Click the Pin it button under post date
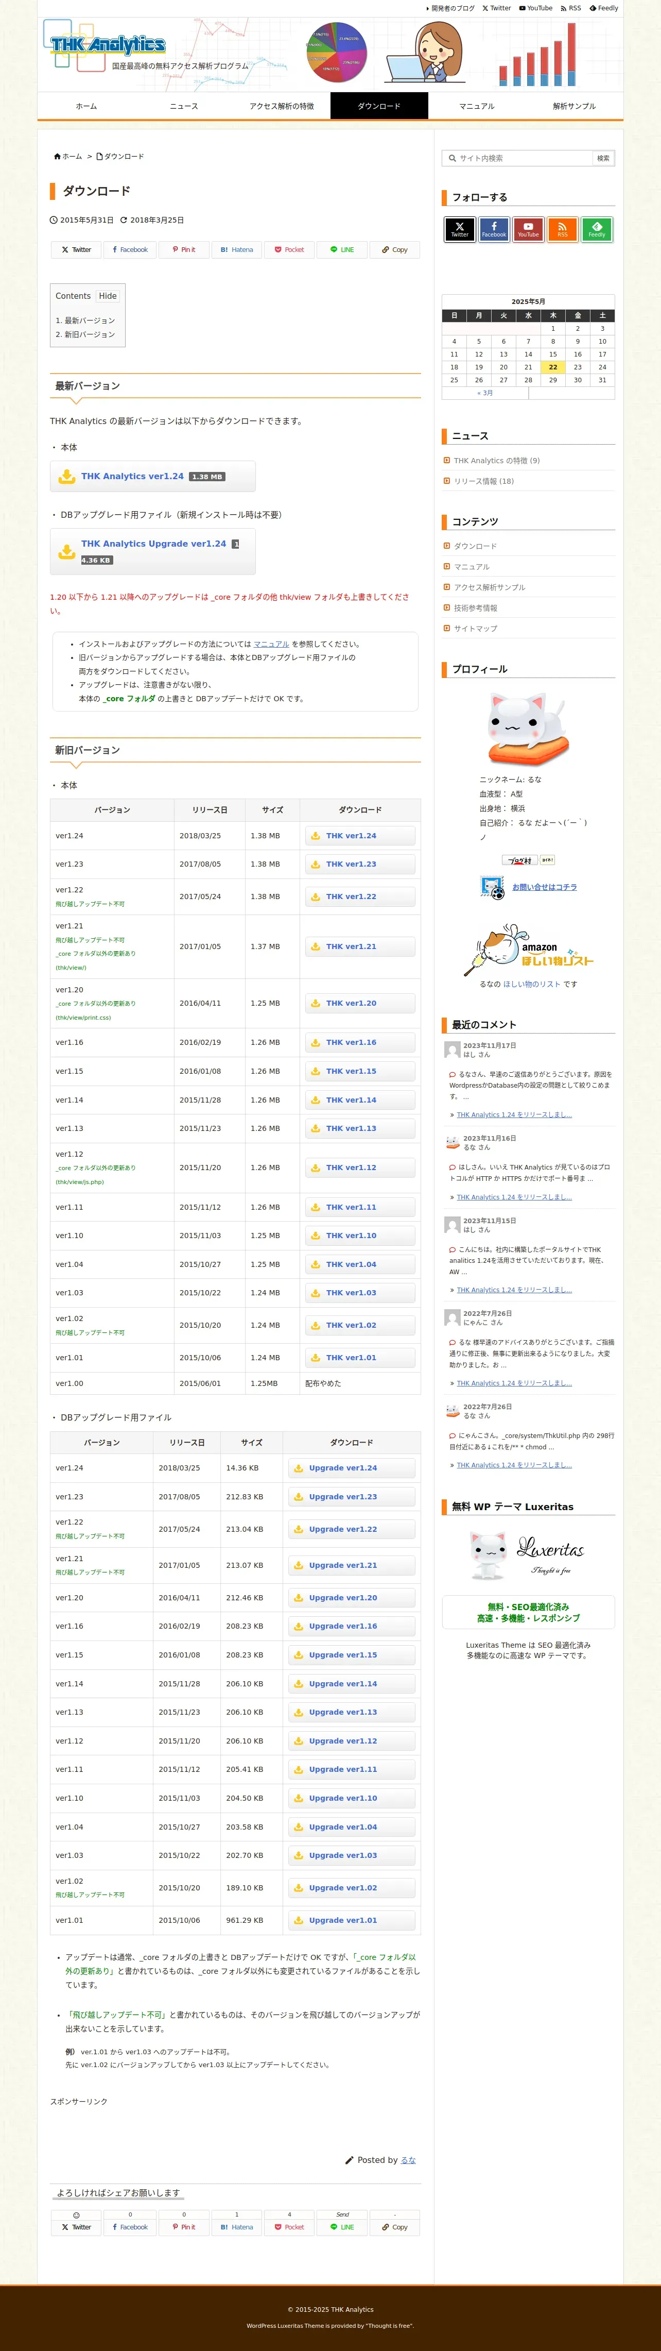 click(x=183, y=250)
